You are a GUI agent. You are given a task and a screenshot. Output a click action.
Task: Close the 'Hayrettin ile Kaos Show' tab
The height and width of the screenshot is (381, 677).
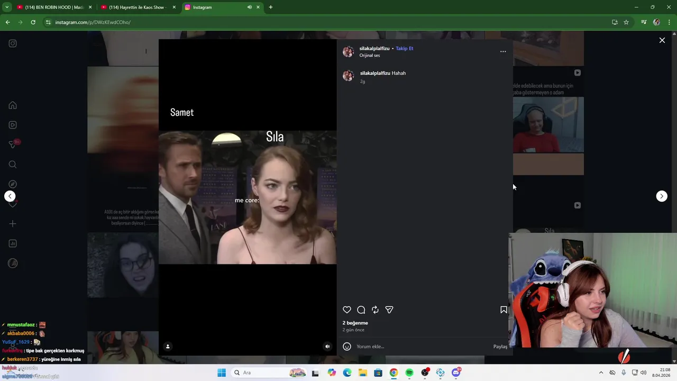coord(174,7)
